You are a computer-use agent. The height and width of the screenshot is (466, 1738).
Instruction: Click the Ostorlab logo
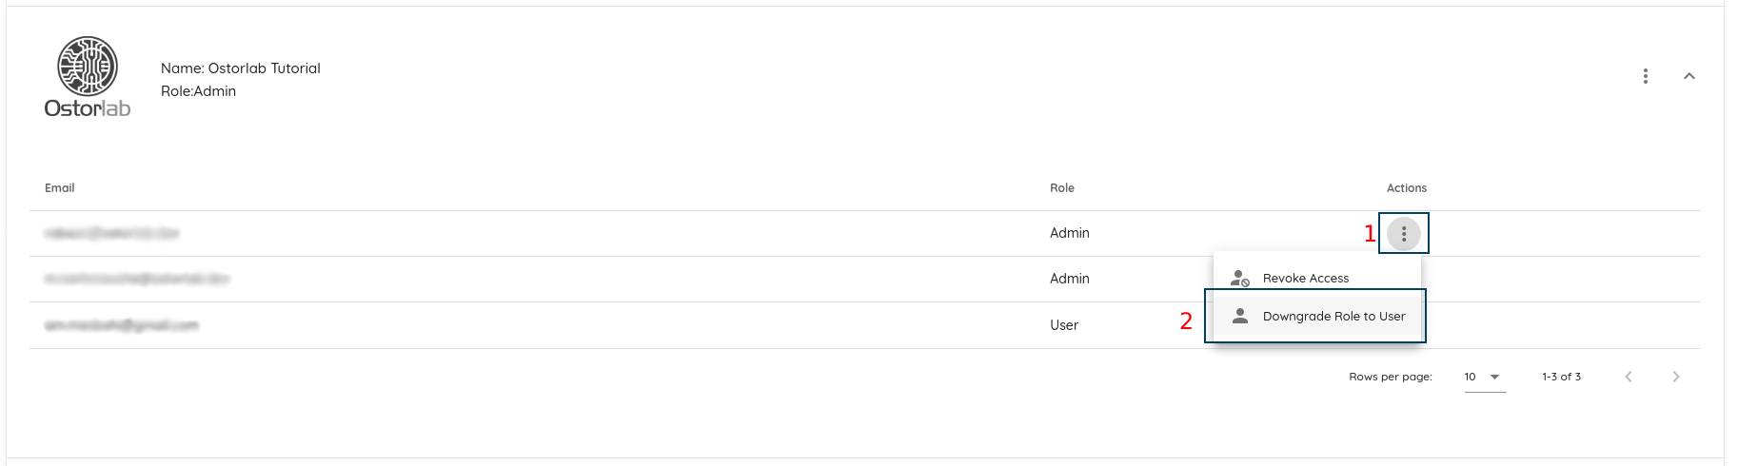pos(88,77)
